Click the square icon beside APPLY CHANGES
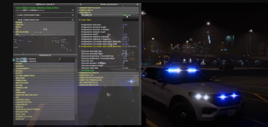This screenshot has width=268, height=127. 73,10
